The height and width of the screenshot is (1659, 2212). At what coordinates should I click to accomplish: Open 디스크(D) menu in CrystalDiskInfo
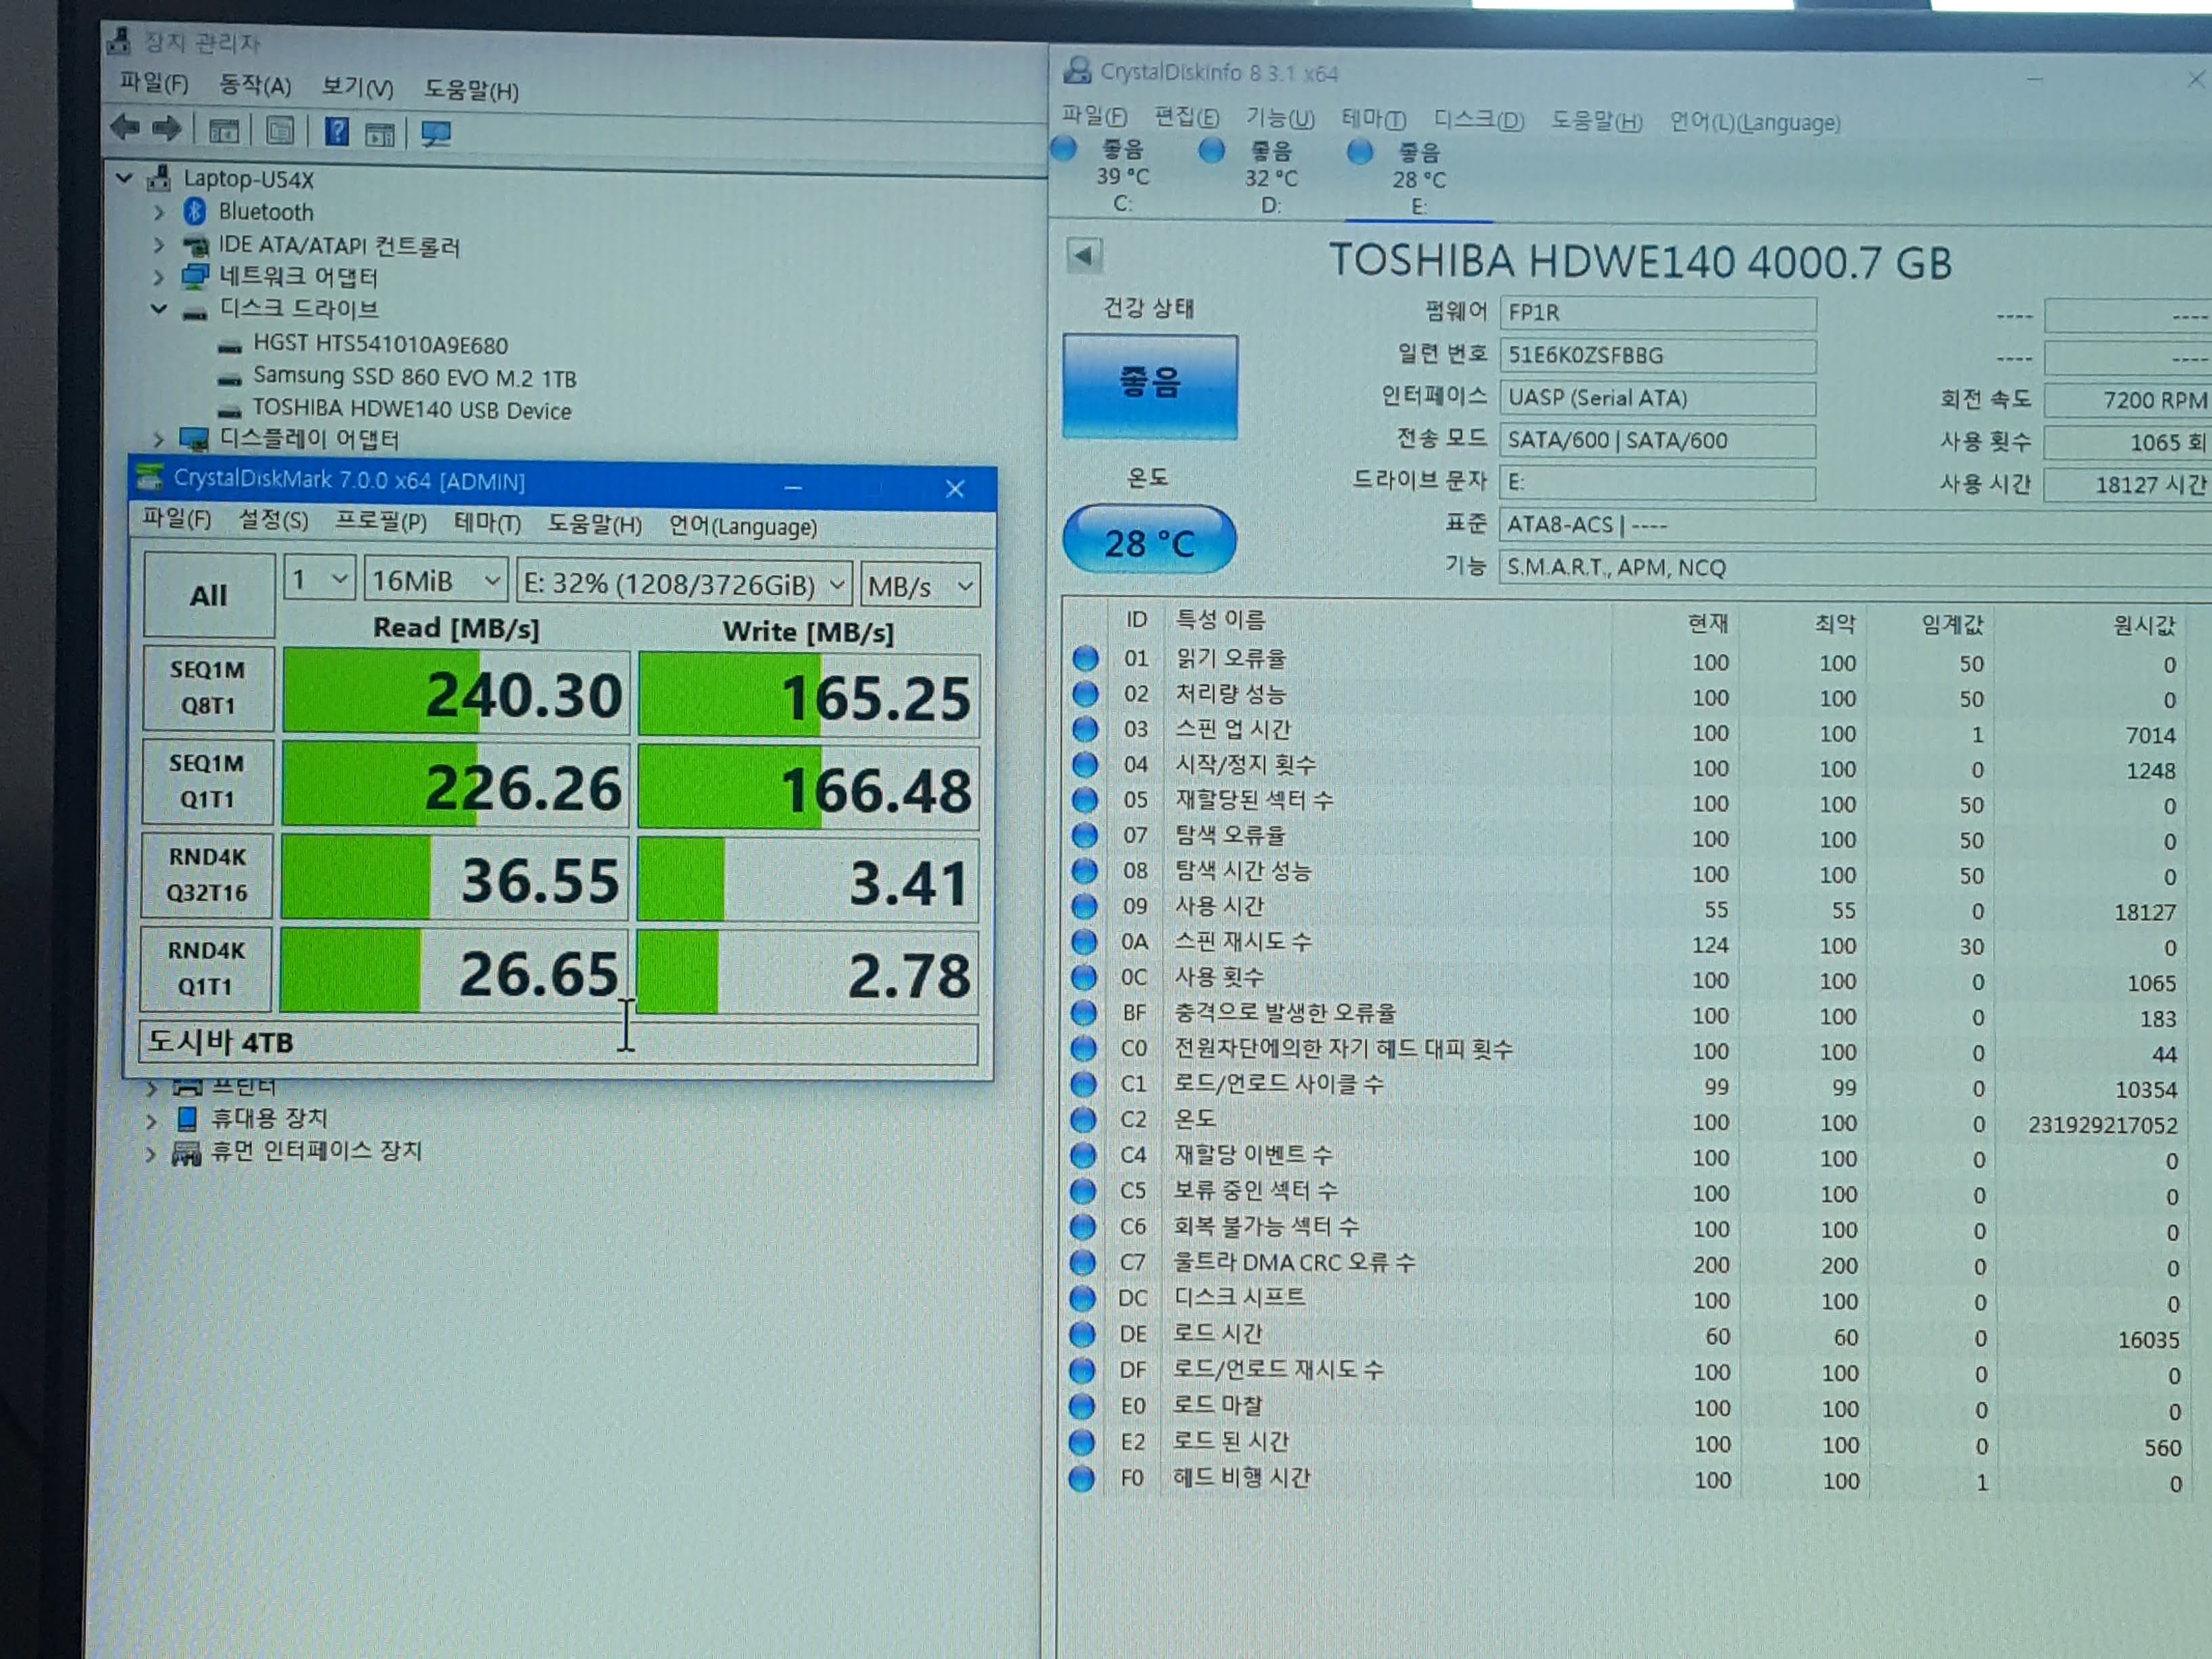(x=1479, y=120)
